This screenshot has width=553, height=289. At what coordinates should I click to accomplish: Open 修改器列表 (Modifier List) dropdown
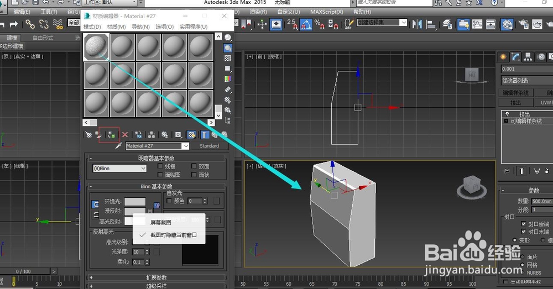click(527, 80)
